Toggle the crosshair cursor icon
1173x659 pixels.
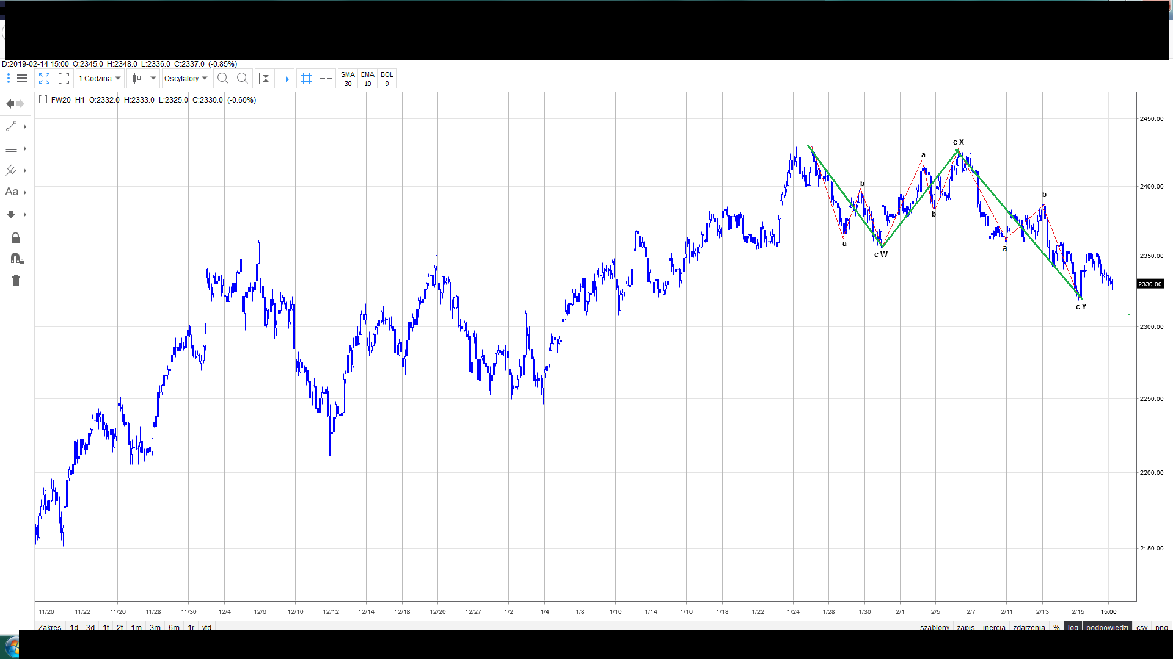pos(326,78)
